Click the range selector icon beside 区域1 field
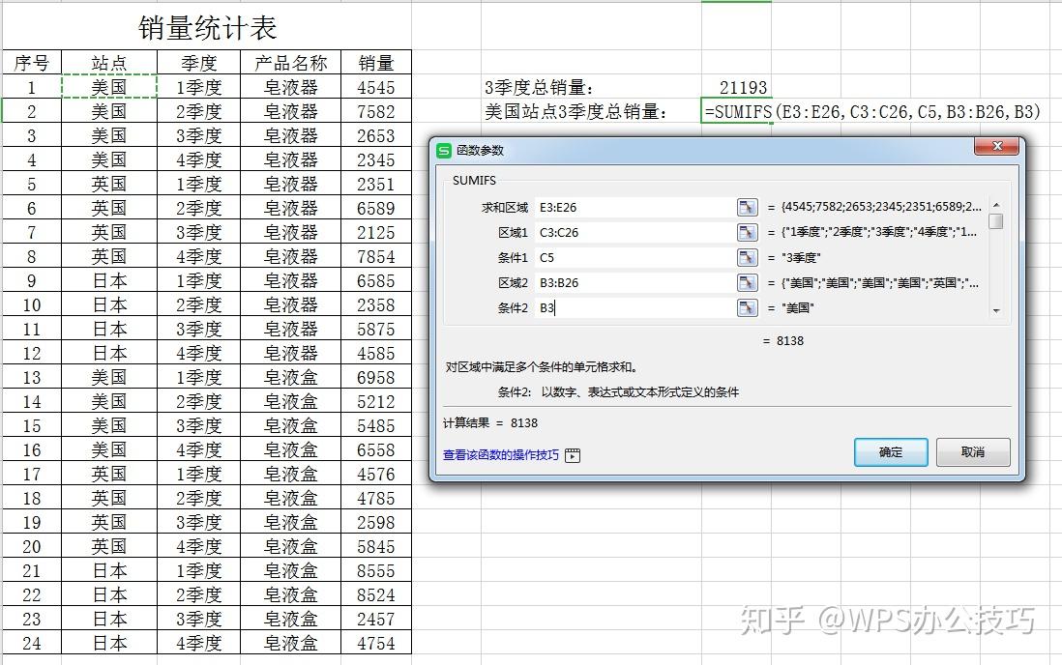1062x665 pixels. [x=748, y=232]
